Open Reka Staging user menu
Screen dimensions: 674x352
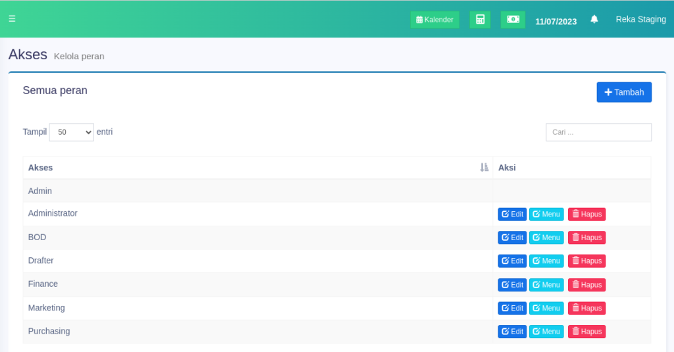point(640,20)
